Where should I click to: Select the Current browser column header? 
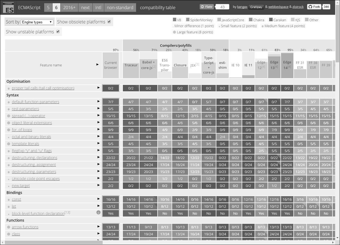111,65
